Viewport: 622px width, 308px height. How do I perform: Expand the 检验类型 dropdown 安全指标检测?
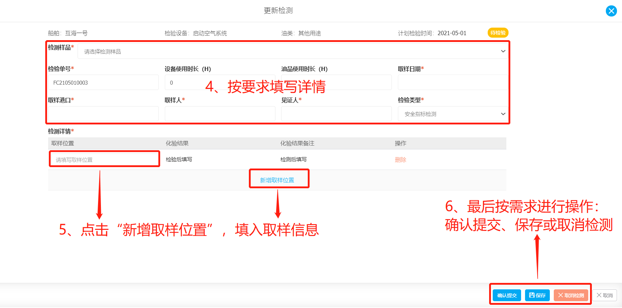click(x=453, y=114)
